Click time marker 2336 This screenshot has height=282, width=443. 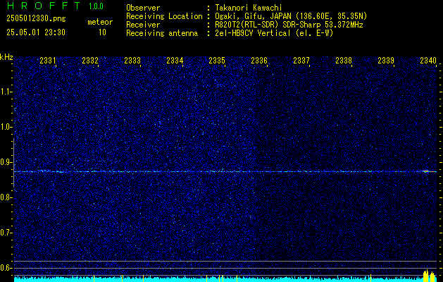[259, 60]
